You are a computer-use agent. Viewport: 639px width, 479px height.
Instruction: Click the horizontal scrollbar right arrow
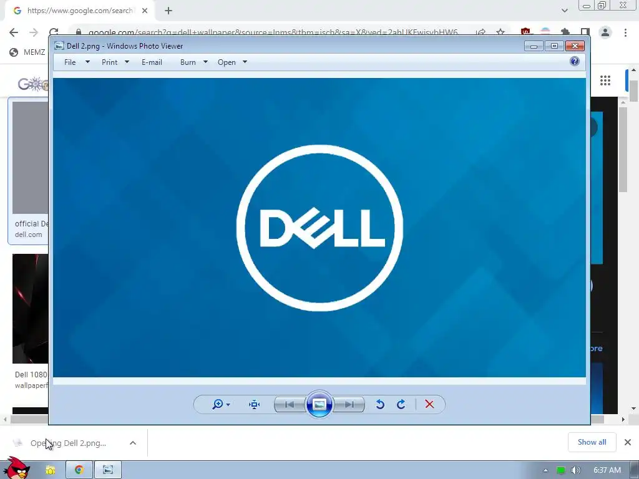(623, 419)
